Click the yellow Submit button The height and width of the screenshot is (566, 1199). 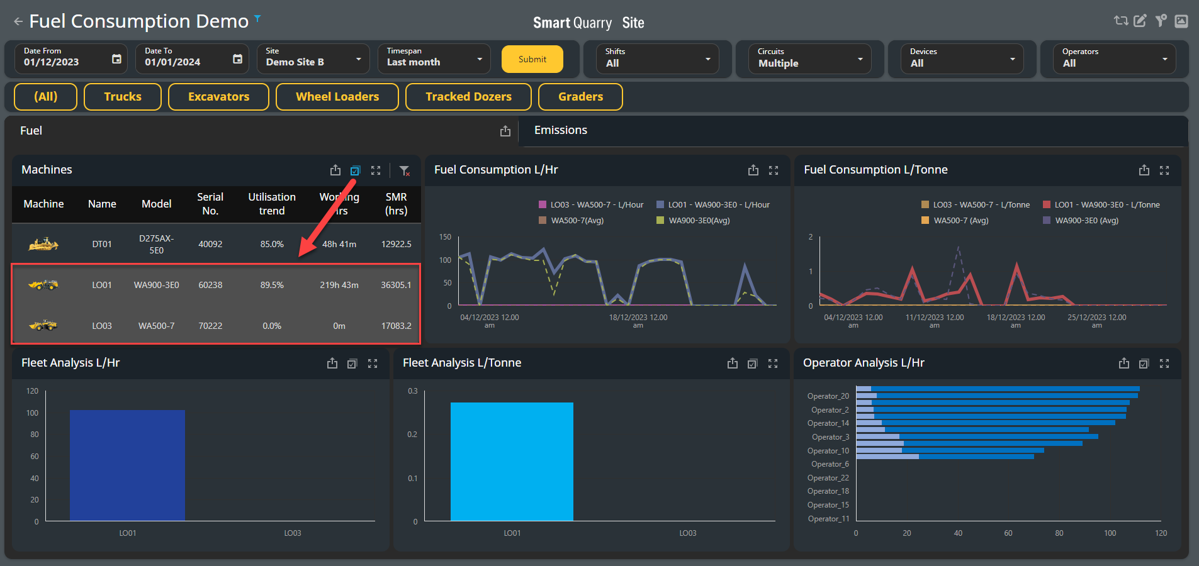532,59
